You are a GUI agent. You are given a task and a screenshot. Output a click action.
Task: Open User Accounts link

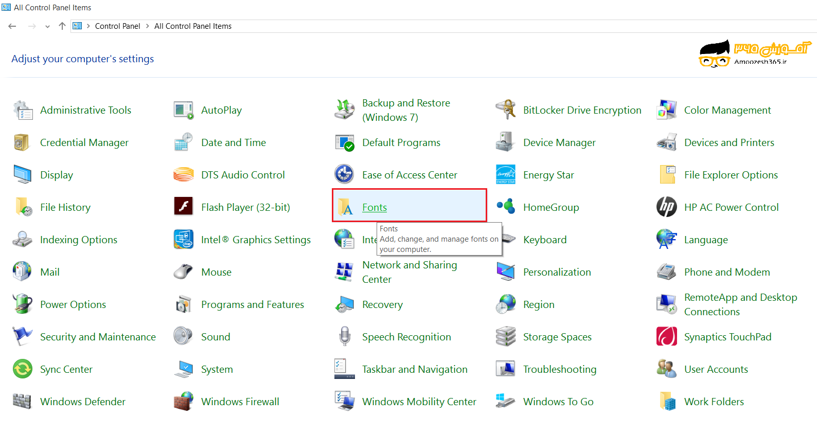pyautogui.click(x=716, y=369)
